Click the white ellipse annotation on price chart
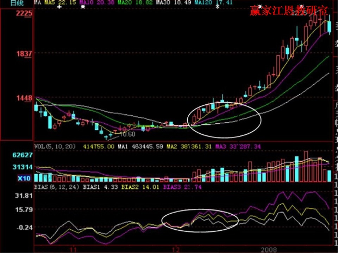The image size is (338, 253). 225,120
